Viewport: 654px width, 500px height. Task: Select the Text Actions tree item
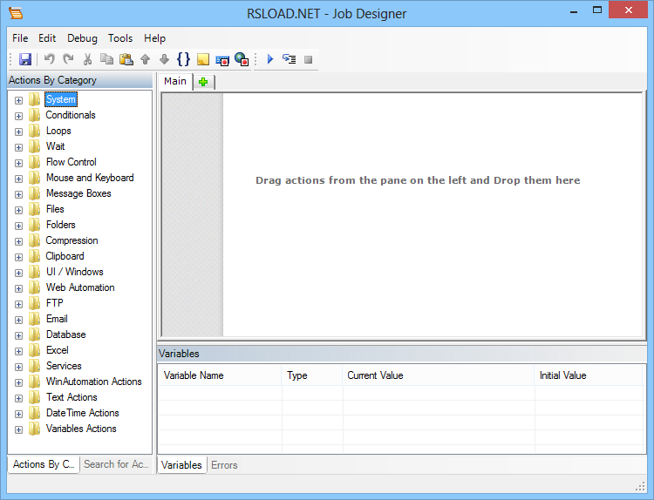click(x=72, y=397)
